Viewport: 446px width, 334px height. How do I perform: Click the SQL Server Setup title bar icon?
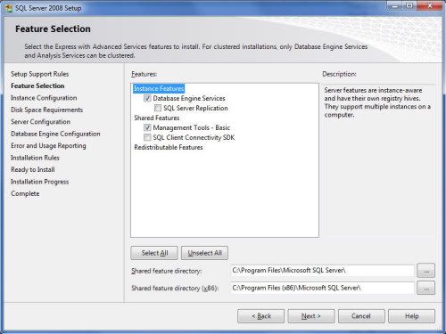click(9, 8)
